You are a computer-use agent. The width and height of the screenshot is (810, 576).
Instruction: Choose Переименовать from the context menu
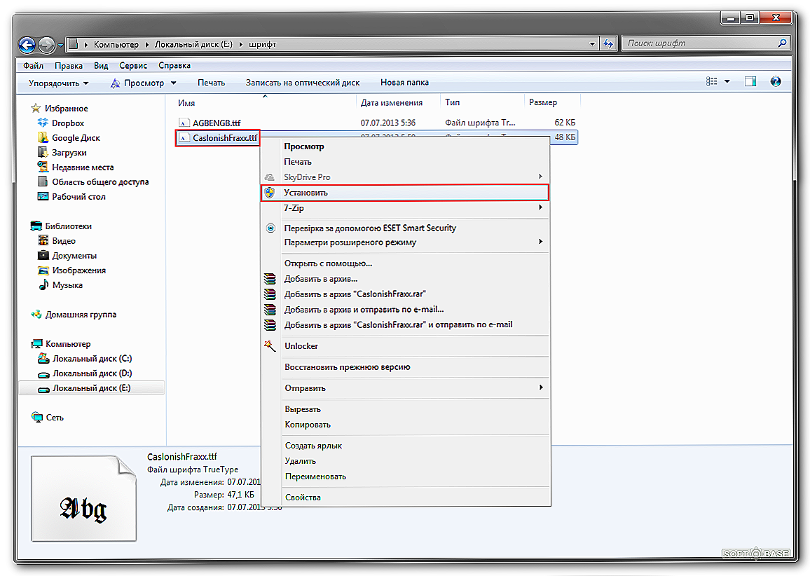tap(315, 476)
